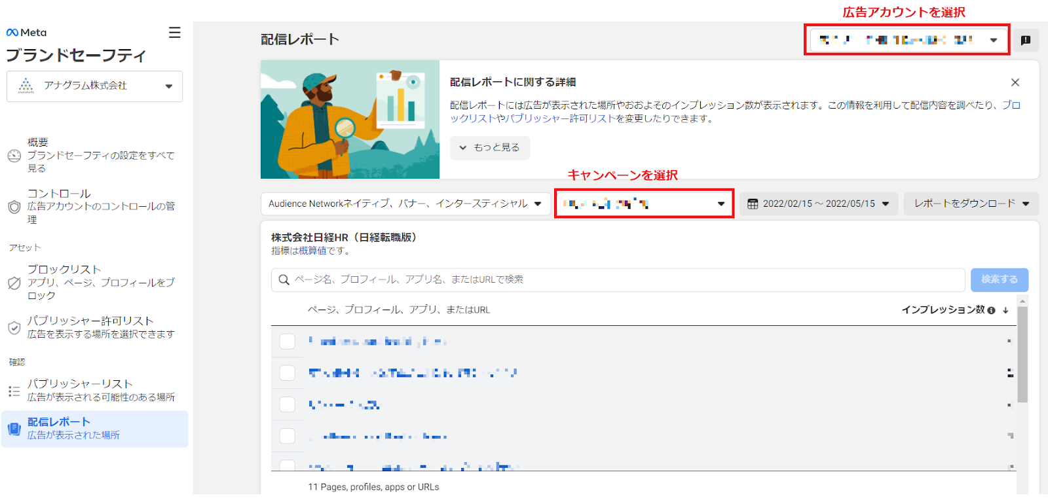Open the first blurred publisher link
1048x500 pixels.
[377, 342]
